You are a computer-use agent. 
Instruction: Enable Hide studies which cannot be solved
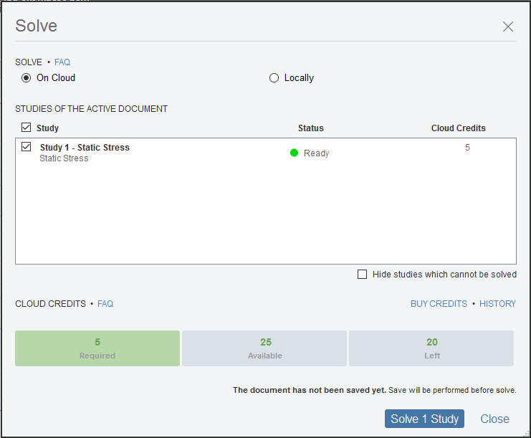[x=362, y=275]
